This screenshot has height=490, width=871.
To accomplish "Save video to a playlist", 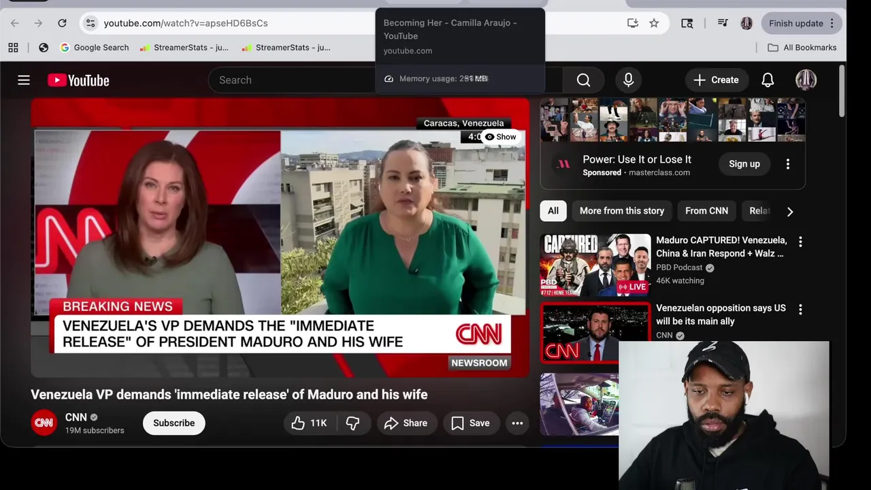I will [471, 423].
